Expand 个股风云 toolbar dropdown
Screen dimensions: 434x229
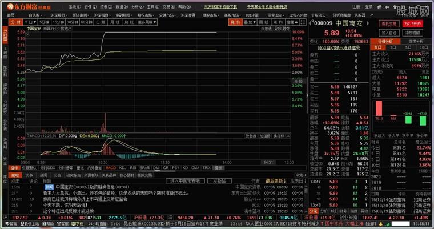click(319, 15)
